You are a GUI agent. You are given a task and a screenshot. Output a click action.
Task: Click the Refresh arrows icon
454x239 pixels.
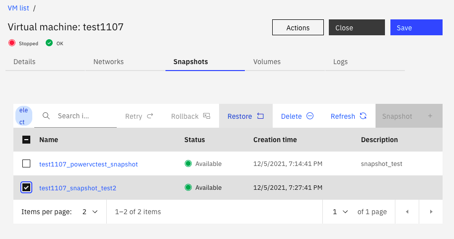(x=363, y=116)
